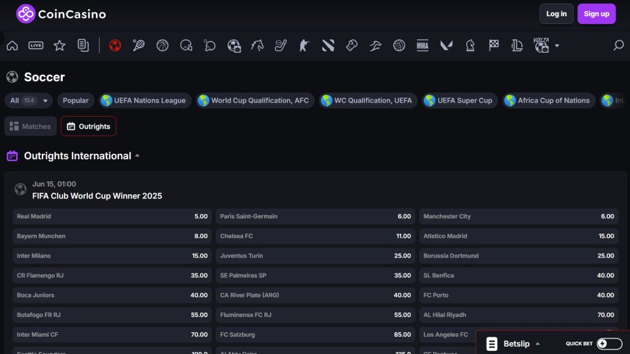Select the eSoccer ball-with-controller icon
The height and width of the screenshot is (354, 630).
234,45
